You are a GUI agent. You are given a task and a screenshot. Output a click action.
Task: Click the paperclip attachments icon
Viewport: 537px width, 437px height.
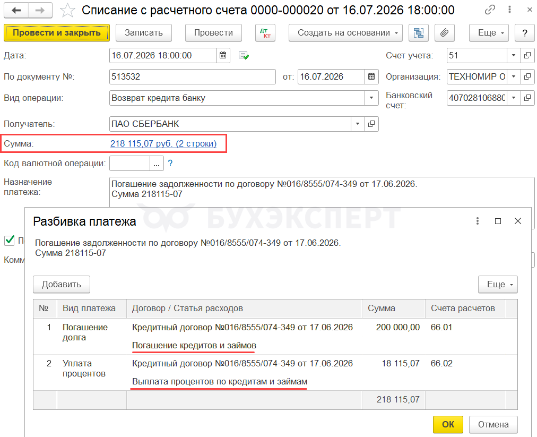point(445,33)
